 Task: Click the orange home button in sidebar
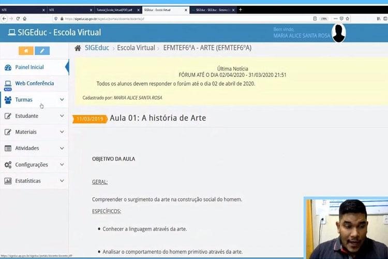click(x=26, y=51)
